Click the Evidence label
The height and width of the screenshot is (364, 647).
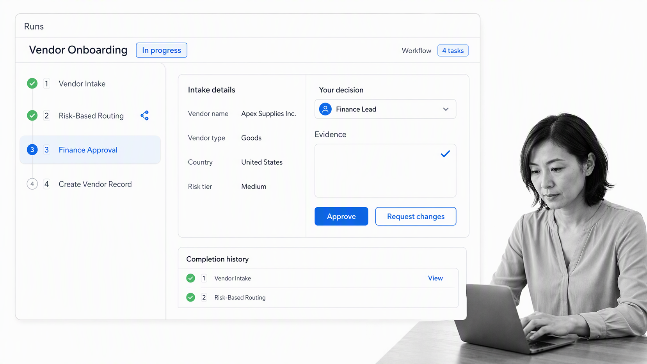click(331, 135)
